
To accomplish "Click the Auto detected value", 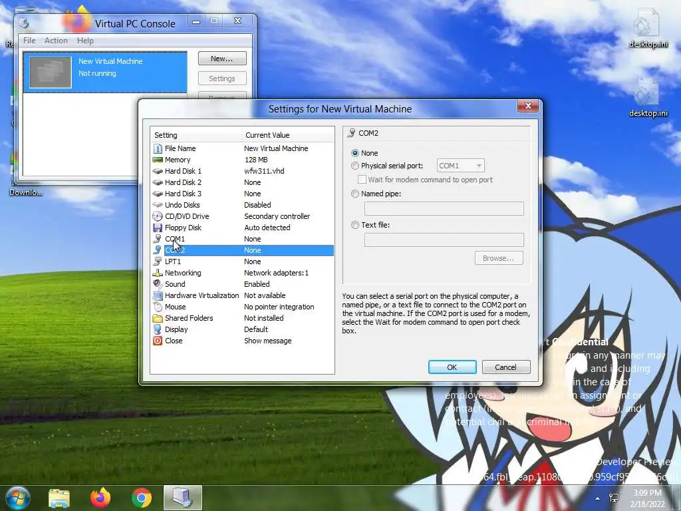I will click(x=267, y=228).
